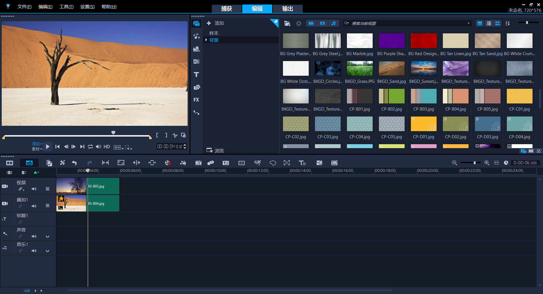Open the 3D title editor
This screenshot has height=294, width=543.
pos(302,163)
